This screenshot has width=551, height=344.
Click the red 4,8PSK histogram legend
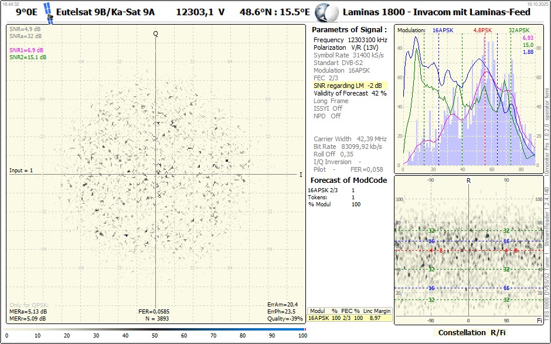point(482,30)
